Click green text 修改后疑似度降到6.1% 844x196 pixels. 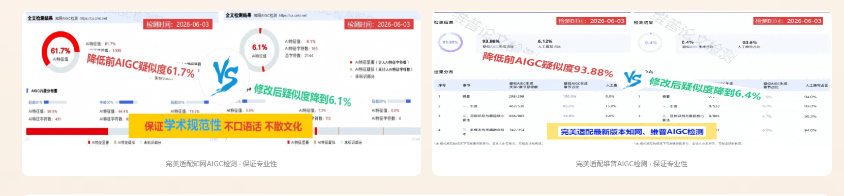tap(303, 95)
